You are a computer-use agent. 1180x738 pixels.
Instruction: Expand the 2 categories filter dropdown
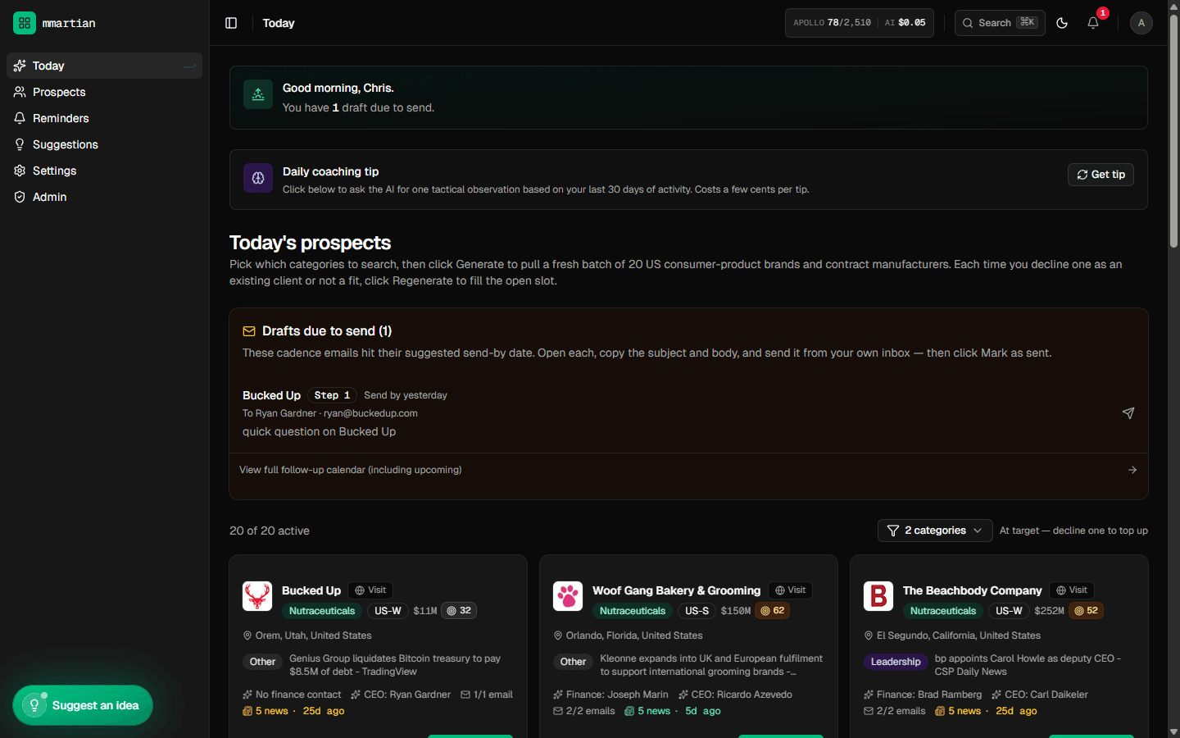click(x=934, y=531)
